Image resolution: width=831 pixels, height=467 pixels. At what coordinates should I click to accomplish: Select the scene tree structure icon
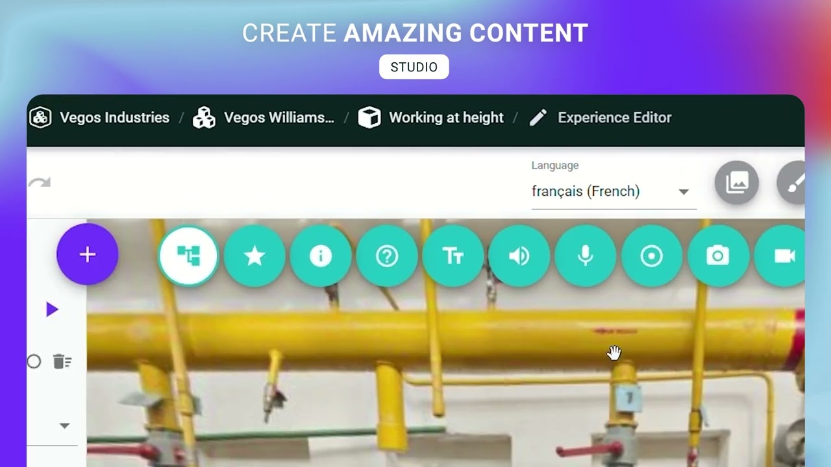click(x=188, y=256)
